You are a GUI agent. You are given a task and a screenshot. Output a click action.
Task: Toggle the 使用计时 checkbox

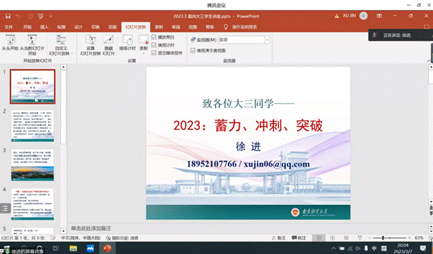coord(154,45)
